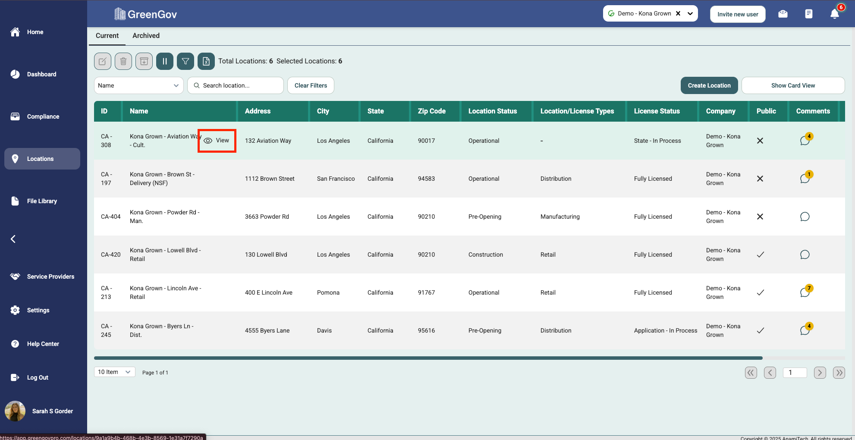The height and width of the screenshot is (440, 855).
Task: Clear the Demo - Kona Grown company selection
Action: 678,13
